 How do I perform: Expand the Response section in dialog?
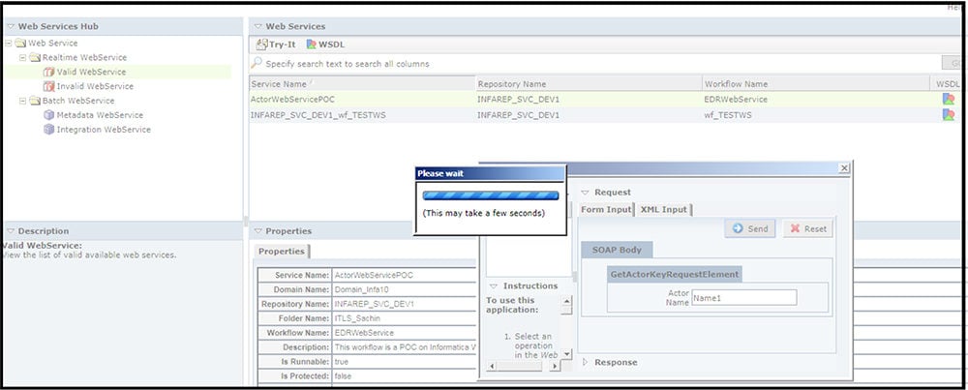click(x=586, y=362)
